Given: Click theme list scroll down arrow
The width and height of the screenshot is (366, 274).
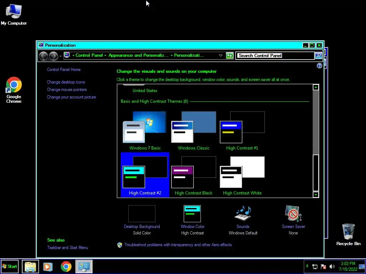Looking at the screenshot, I should (x=316, y=194).
